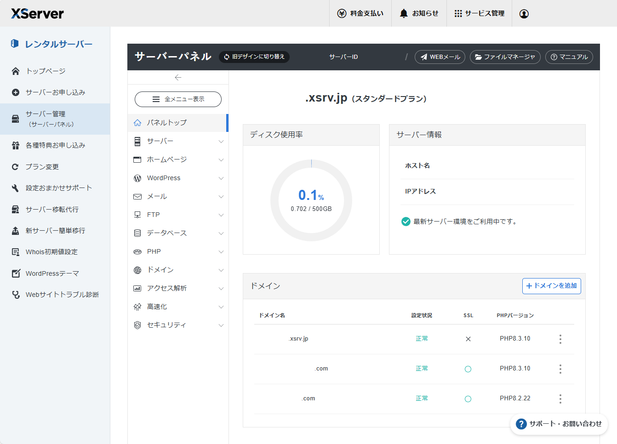Screen dimensions: 617x444
Task: Click green check icon for 最新サーバー環境
Action: [x=406, y=222]
